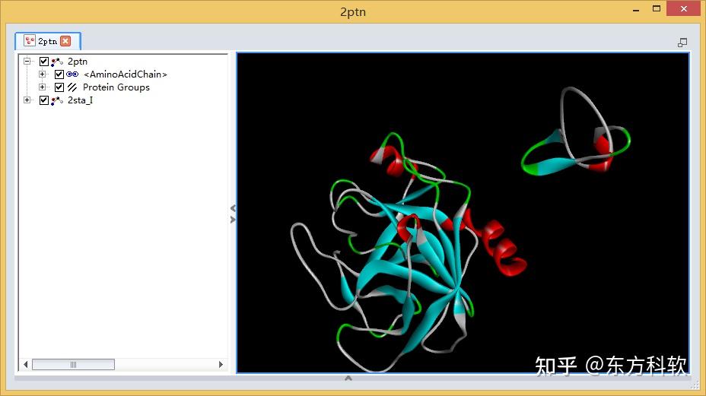Uncheck the 2sta_I visibility checkbox
Viewport: 706px width, 396px height.
coord(43,100)
